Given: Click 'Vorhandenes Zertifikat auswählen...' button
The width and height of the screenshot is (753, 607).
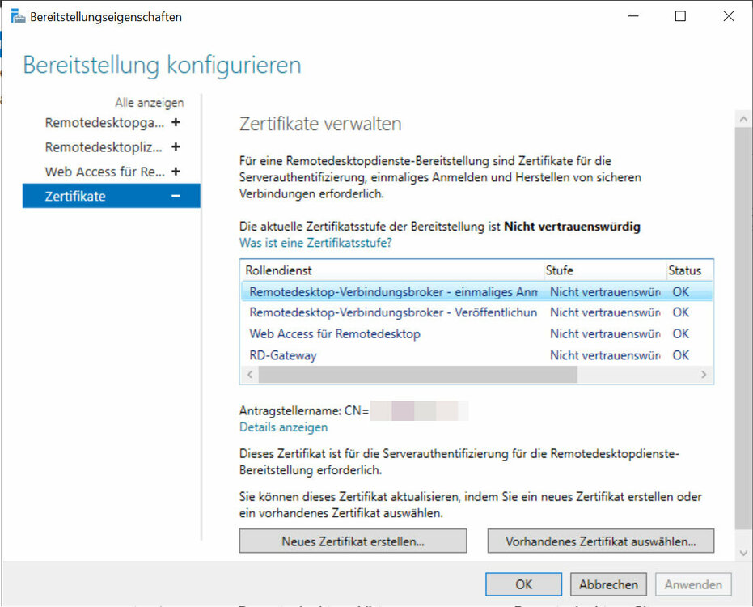Looking at the screenshot, I should click(x=600, y=541).
